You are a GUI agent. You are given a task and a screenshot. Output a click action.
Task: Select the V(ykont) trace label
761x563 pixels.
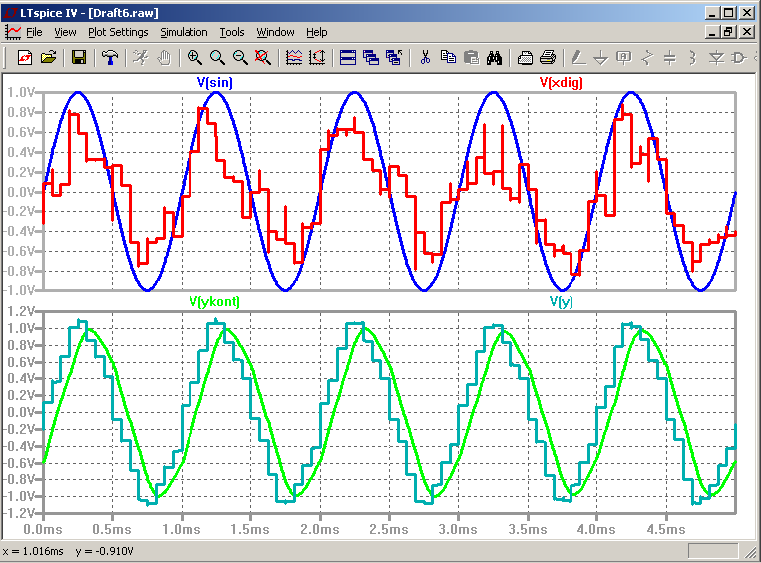[x=214, y=301]
